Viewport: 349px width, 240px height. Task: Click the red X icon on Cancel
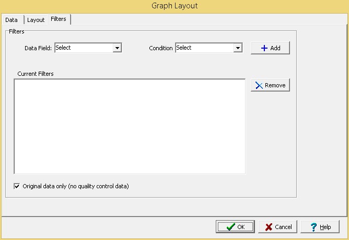(269, 227)
